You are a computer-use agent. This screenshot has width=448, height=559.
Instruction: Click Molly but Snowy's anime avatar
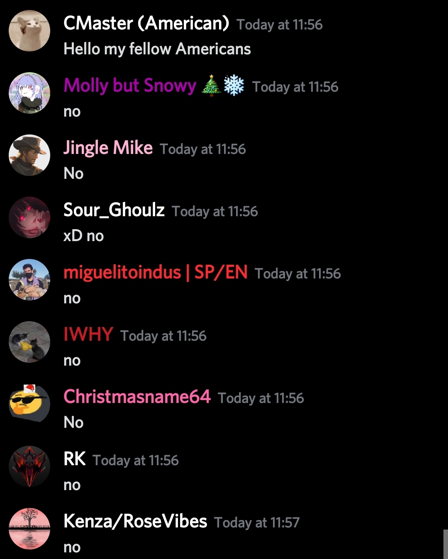coord(29,93)
